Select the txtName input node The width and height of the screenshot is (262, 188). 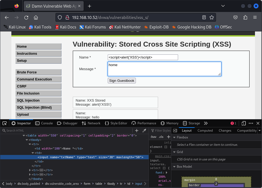90,157
